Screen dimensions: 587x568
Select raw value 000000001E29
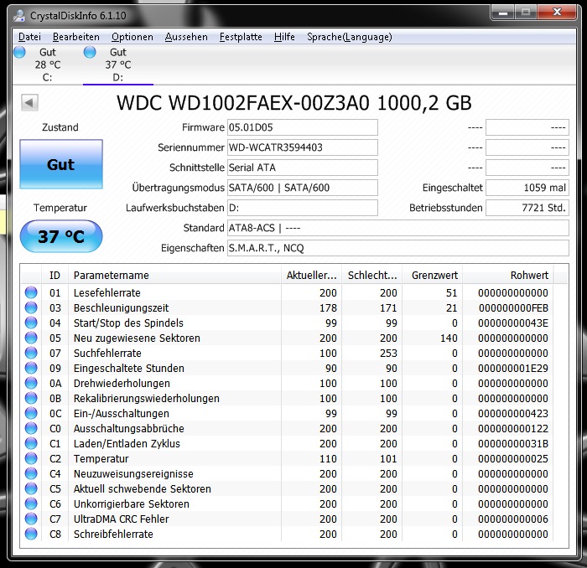click(513, 369)
